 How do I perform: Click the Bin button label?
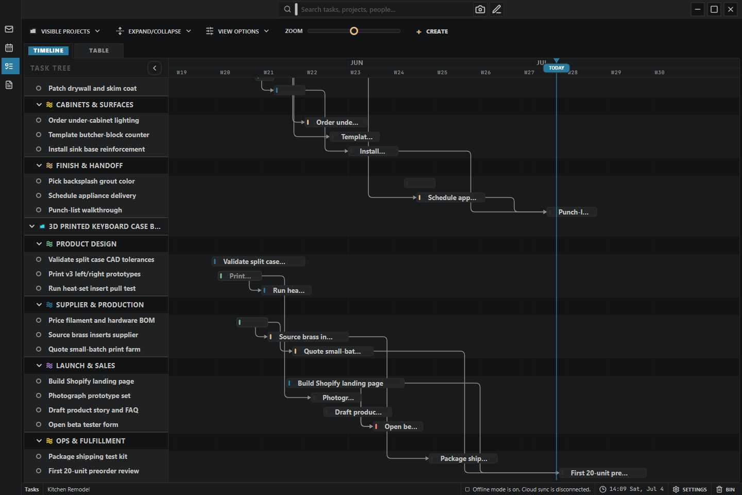coord(730,489)
